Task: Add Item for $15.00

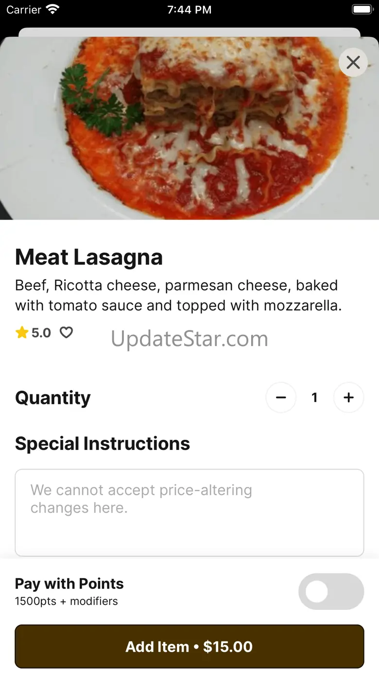Action: (x=189, y=646)
